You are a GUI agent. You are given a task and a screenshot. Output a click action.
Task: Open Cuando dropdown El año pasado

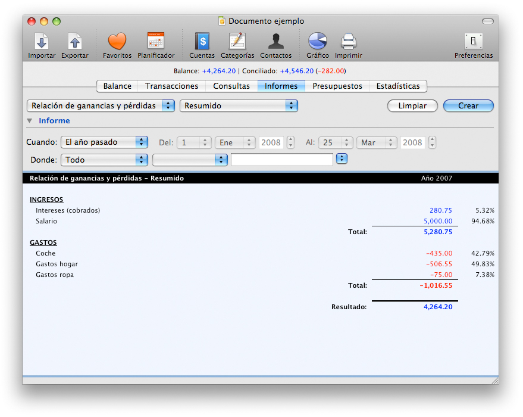[x=104, y=142]
